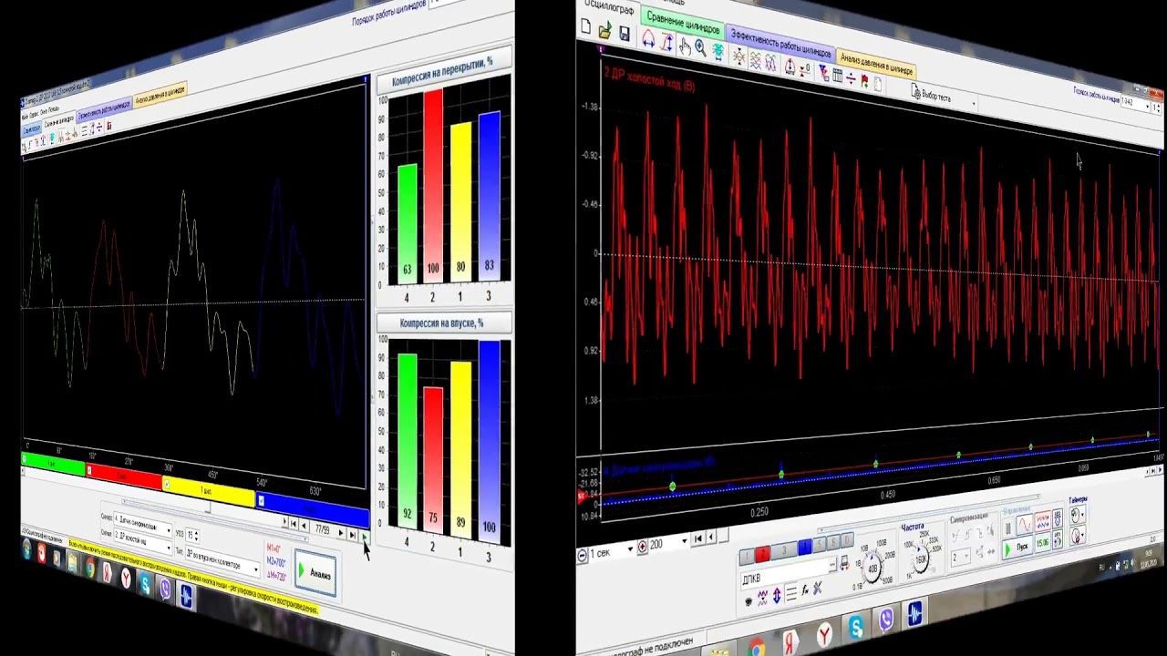Image resolution: width=1167 pixels, height=656 pixels.
Task: Open the oscilloscope app icon in right taskbar
Action: [x=914, y=613]
